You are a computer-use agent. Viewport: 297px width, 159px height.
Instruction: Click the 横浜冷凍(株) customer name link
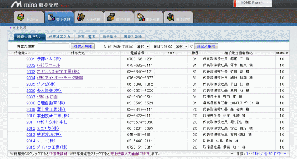[x=49, y=135]
